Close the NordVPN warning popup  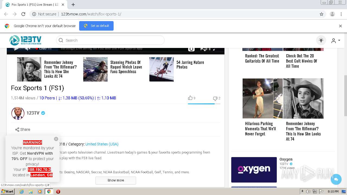(56, 139)
